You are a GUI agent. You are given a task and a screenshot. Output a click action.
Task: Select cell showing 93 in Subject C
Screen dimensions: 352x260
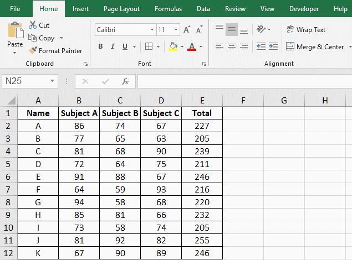(161, 189)
